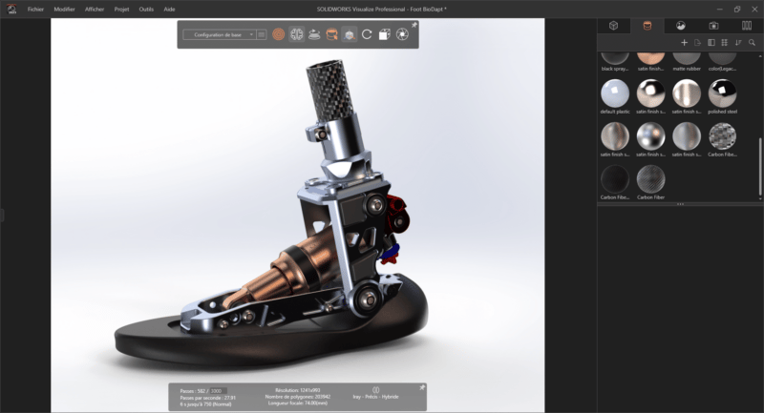Toggle the object manipulation axes tool
The image size is (764, 413).
pyautogui.click(x=349, y=34)
